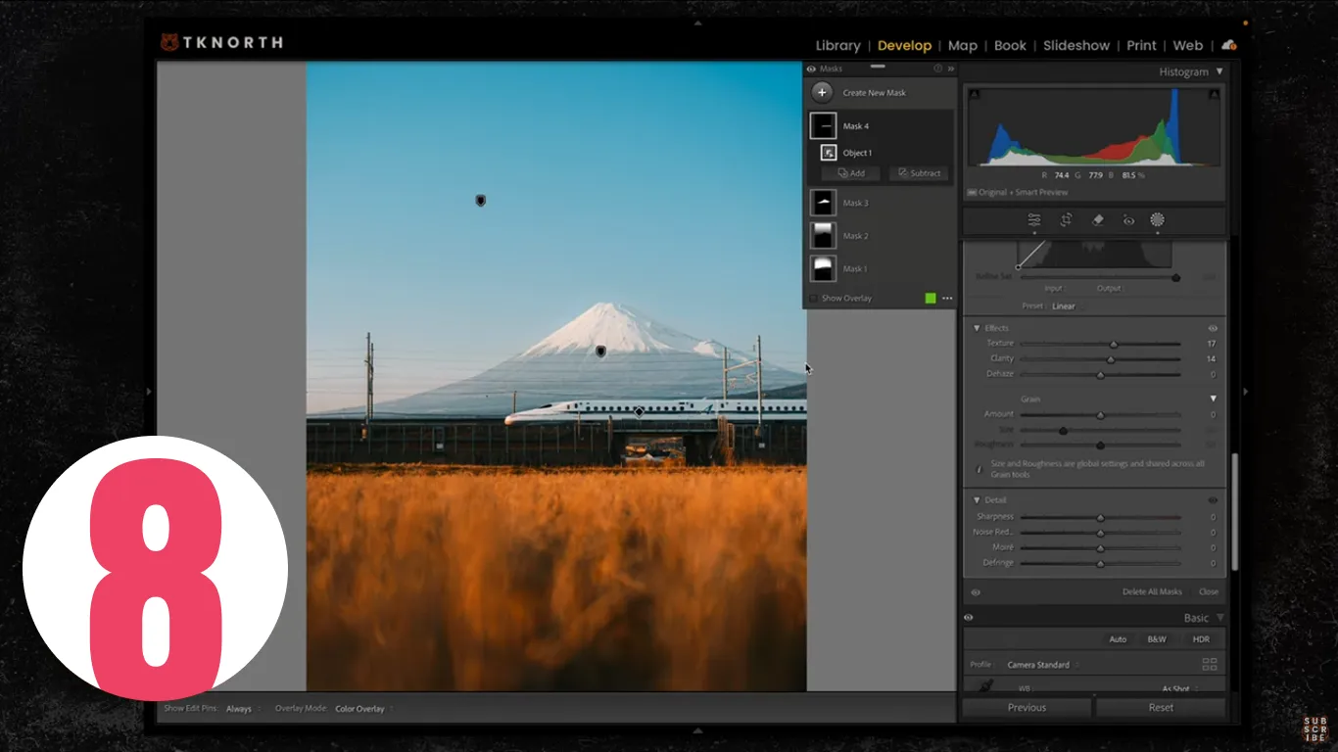Collapse the left panel side arrow
The height and width of the screenshot is (752, 1338).
pos(150,392)
